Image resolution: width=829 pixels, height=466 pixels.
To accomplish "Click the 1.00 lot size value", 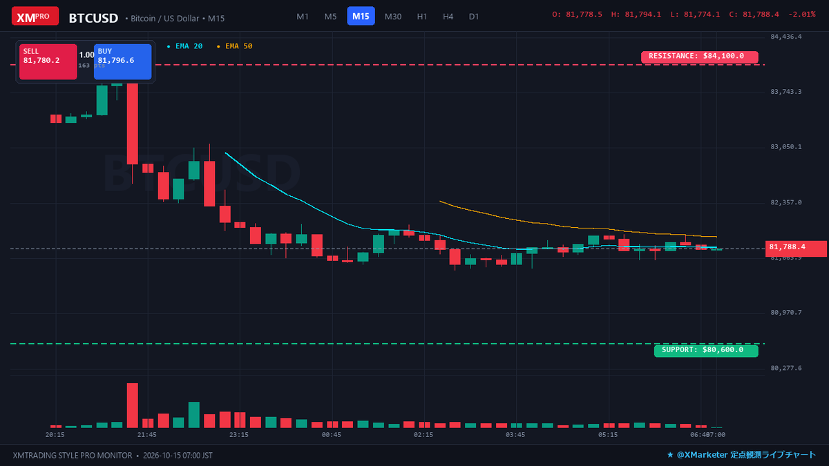I will pyautogui.click(x=87, y=55).
